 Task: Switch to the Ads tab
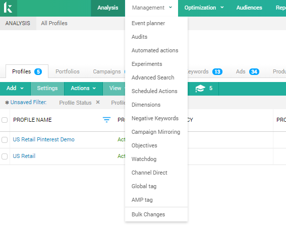(241, 71)
